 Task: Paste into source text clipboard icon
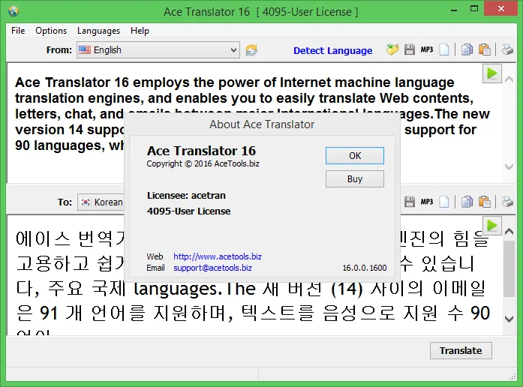point(484,50)
